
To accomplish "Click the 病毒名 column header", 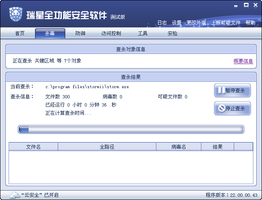I will (178, 147).
